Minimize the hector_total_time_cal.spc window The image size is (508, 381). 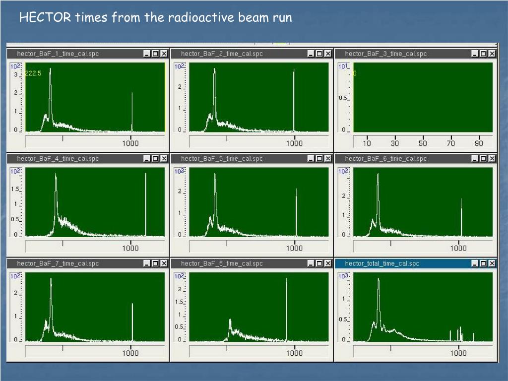tap(475, 263)
